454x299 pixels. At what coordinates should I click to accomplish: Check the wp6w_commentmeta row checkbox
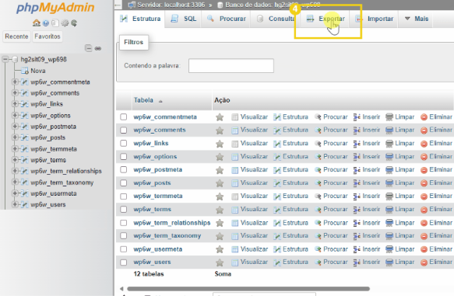pyautogui.click(x=124, y=116)
